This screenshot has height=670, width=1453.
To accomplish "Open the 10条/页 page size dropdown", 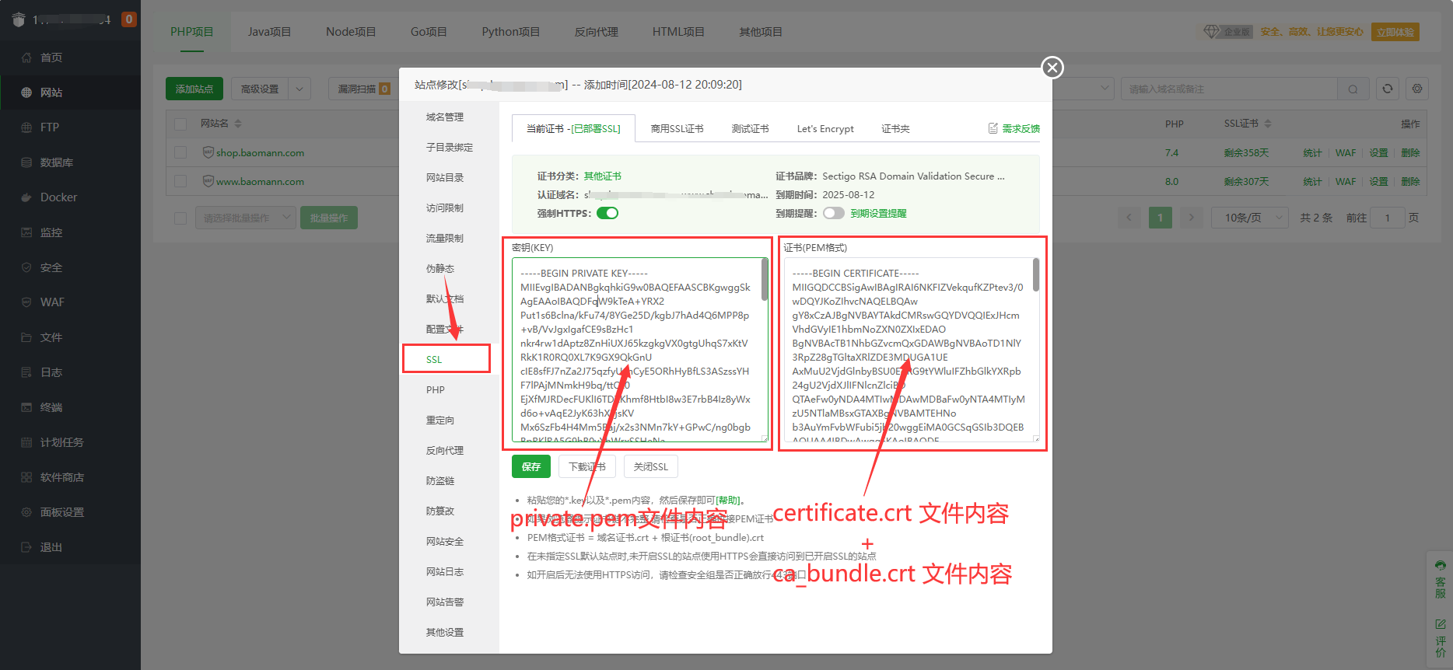I will pyautogui.click(x=1251, y=218).
